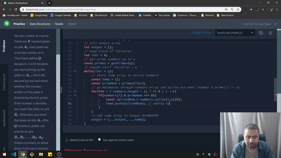Image resolution: width=281 pixels, height=158 pixels.
Task: Open editor settings gear icon
Action: 270,33
